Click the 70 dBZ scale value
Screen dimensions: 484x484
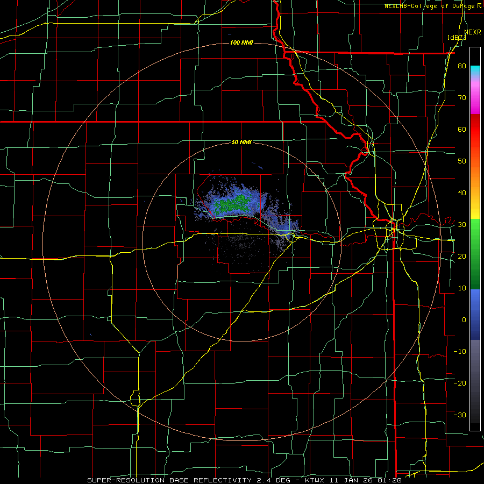(x=462, y=98)
